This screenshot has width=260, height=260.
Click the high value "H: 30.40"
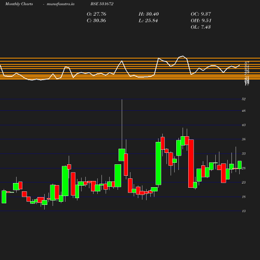click(149, 14)
